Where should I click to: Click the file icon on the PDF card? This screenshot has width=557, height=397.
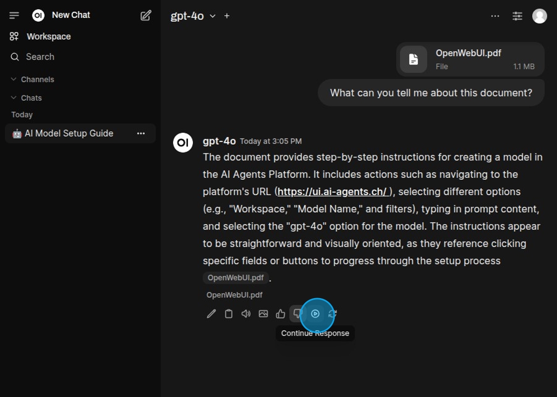coord(413,59)
